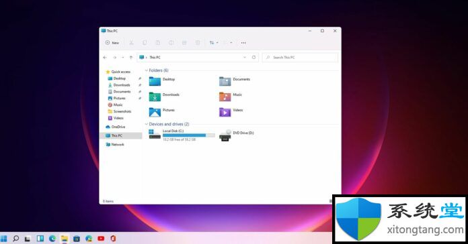This screenshot has height=244, width=468.
Task: Go forward with the forward arrow
Action: click(x=114, y=58)
